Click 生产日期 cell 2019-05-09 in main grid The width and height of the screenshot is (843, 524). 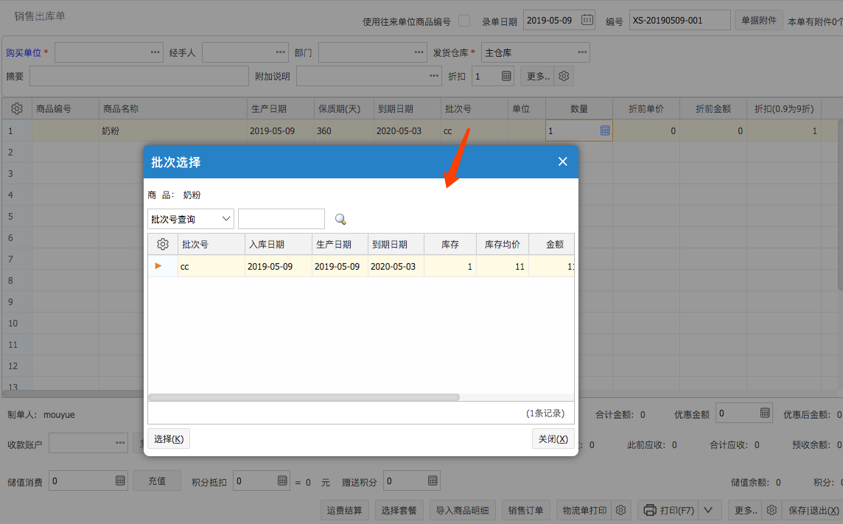point(281,130)
